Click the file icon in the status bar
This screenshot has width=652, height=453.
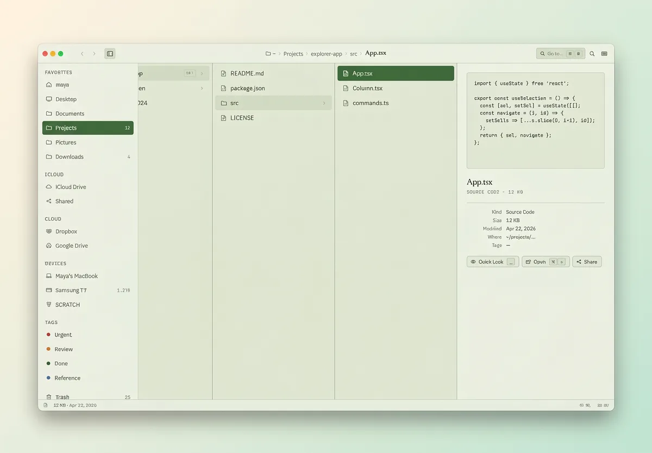pyautogui.click(x=46, y=405)
